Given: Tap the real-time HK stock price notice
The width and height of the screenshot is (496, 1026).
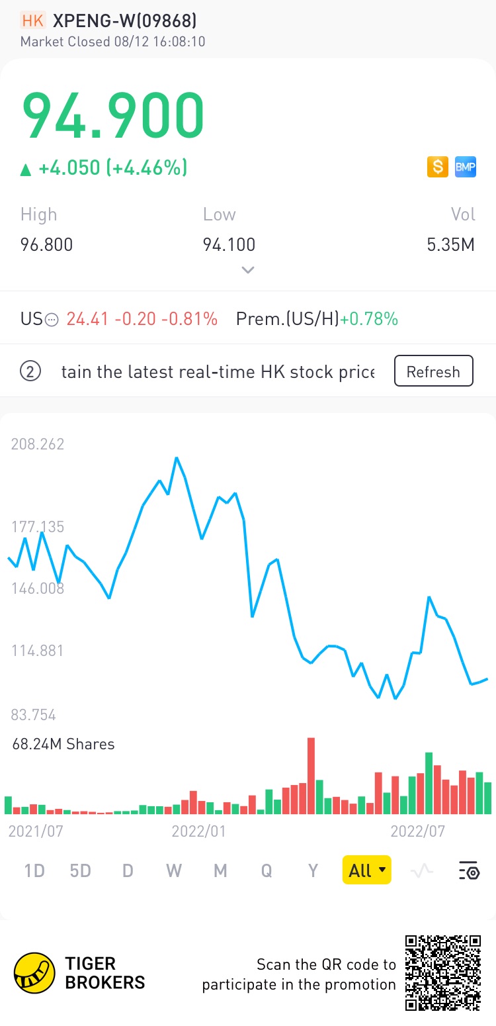Looking at the screenshot, I should 218,371.
